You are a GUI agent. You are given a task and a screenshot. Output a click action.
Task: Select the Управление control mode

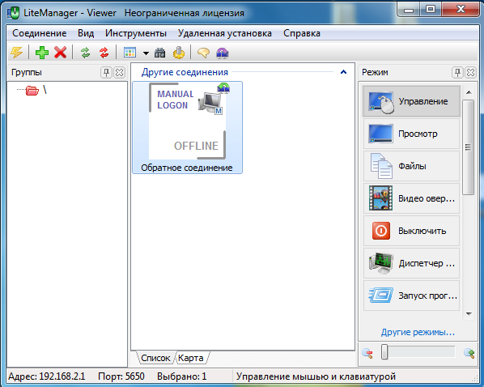(411, 101)
